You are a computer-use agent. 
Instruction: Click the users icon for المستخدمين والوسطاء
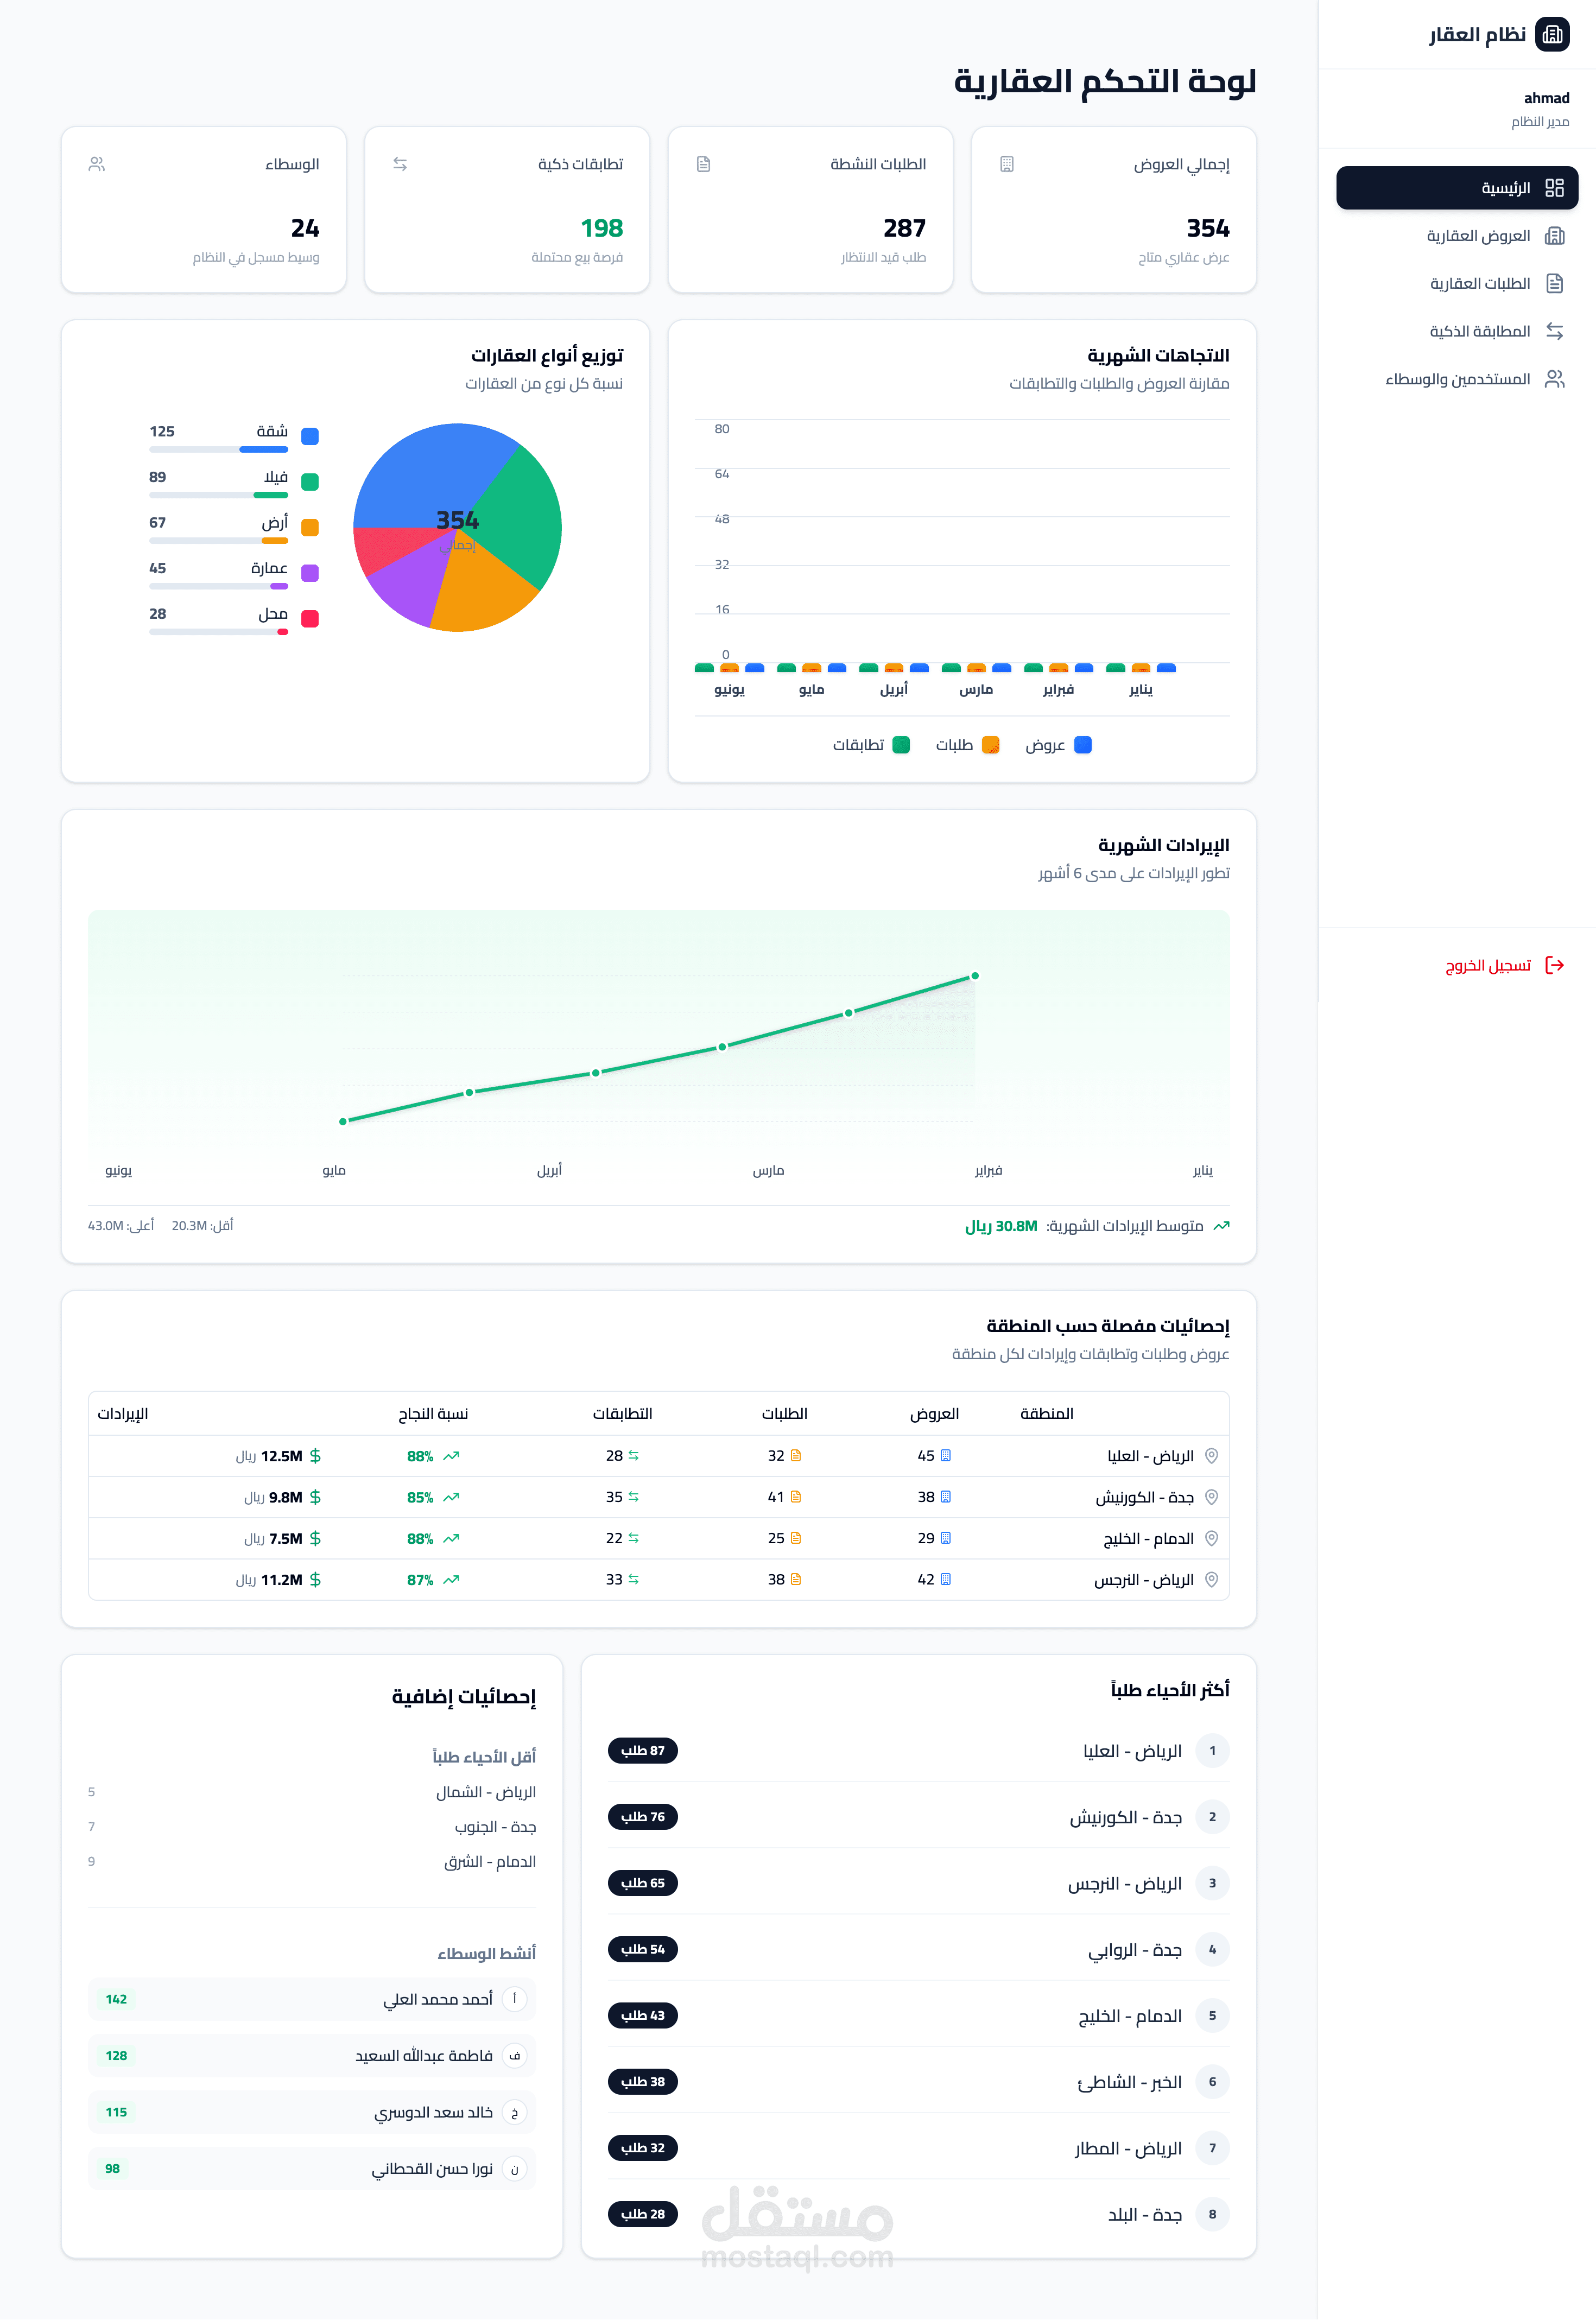click(1554, 379)
